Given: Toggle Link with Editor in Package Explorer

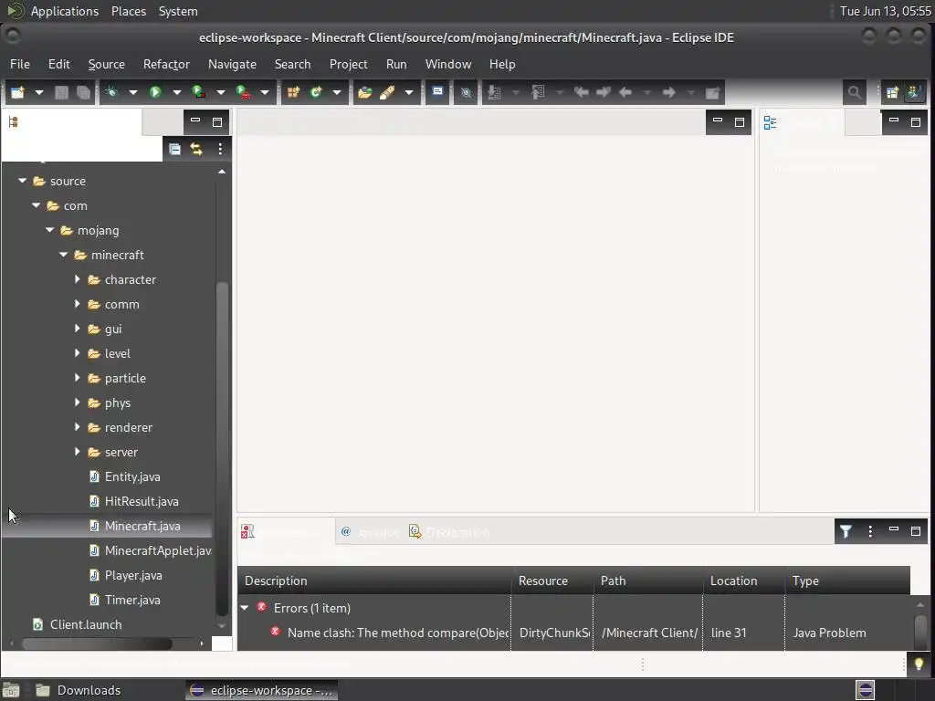Looking at the screenshot, I should [x=196, y=149].
